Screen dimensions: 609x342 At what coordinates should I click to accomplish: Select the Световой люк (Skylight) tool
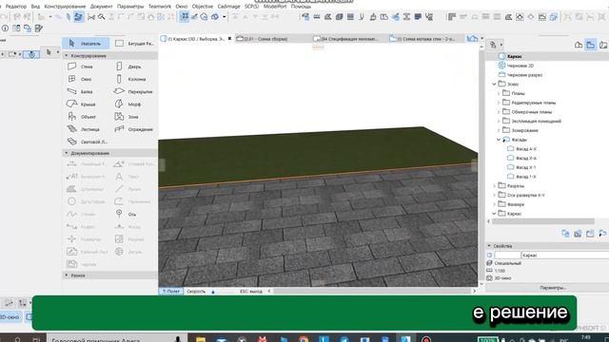tap(88, 142)
